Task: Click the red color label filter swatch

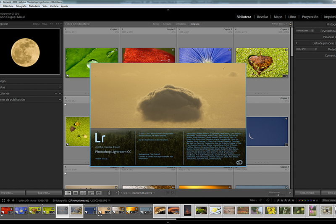Action: (299, 200)
